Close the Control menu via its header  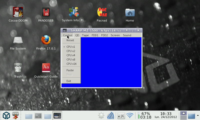click(x=67, y=35)
